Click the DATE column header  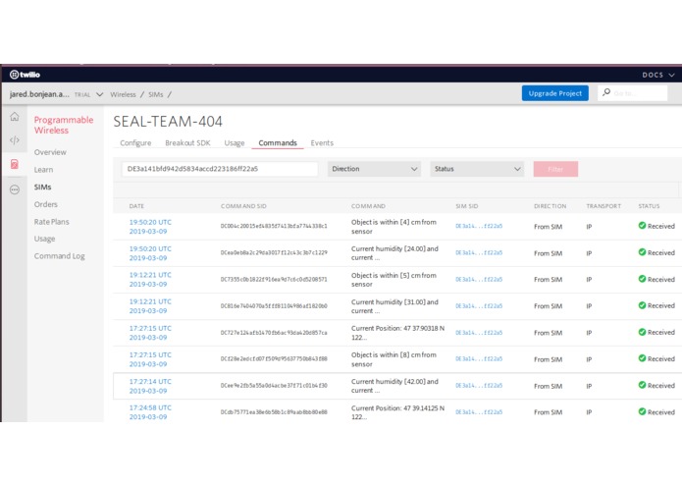click(136, 206)
